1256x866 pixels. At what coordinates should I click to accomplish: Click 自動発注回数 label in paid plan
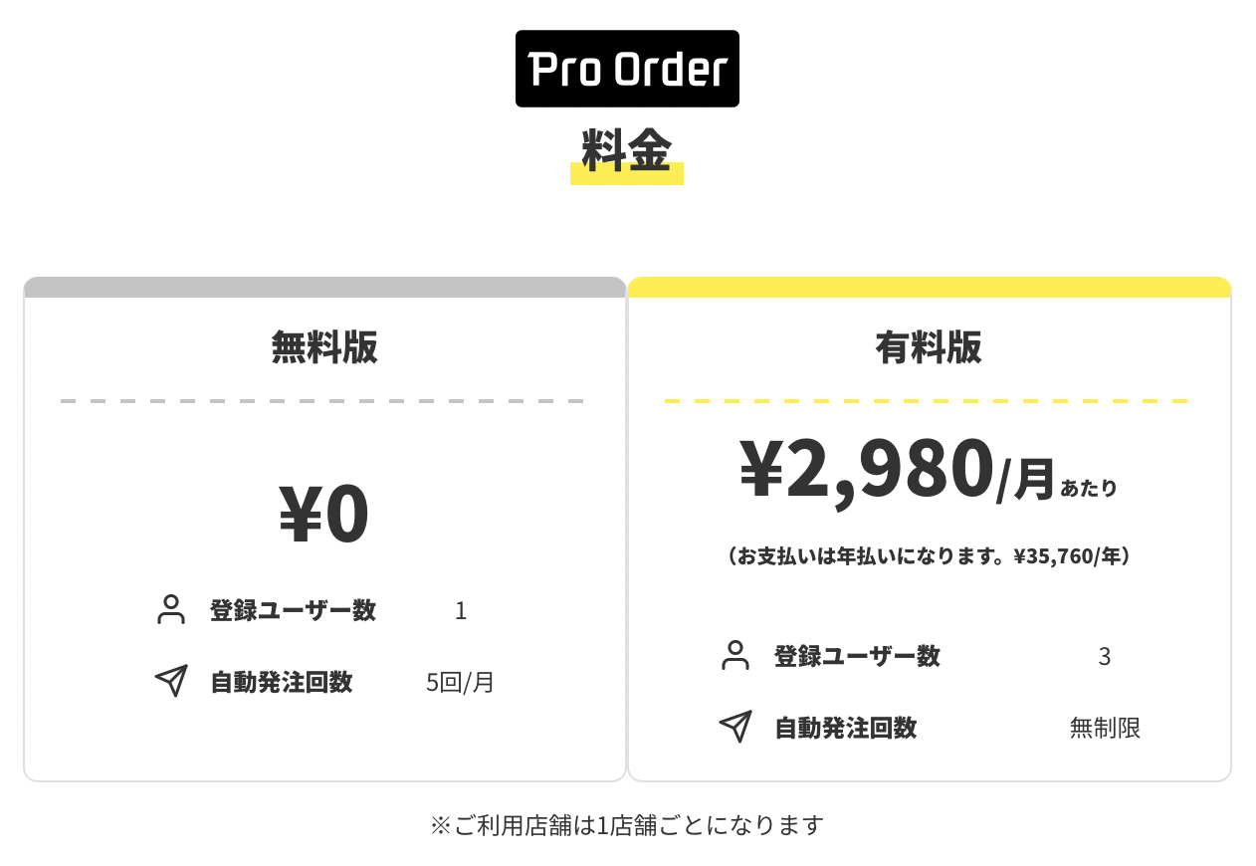click(846, 728)
